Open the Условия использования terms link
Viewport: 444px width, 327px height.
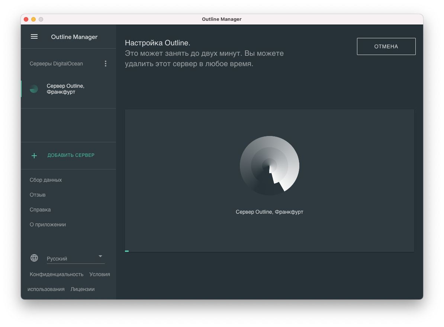coord(100,274)
